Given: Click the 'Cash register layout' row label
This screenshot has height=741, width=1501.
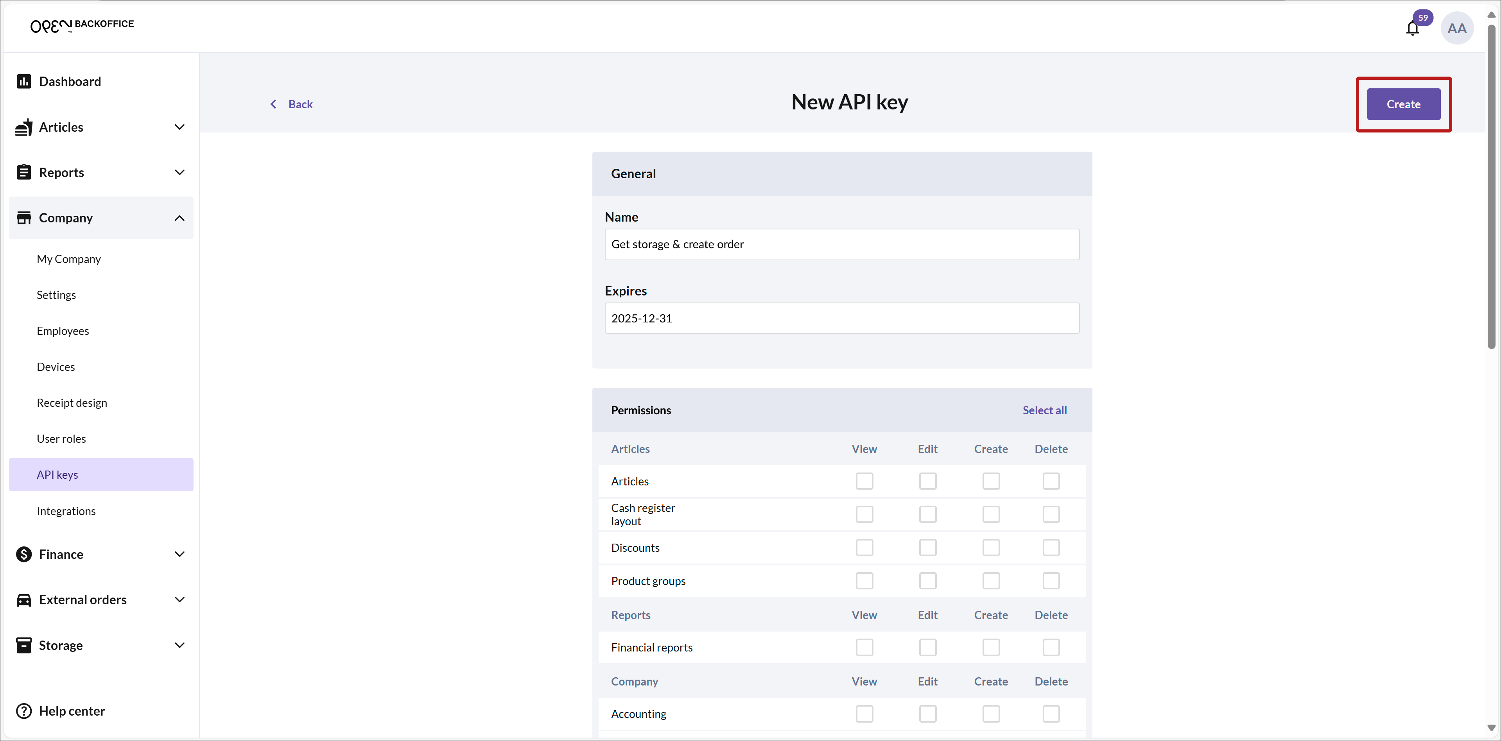Looking at the screenshot, I should coord(643,514).
